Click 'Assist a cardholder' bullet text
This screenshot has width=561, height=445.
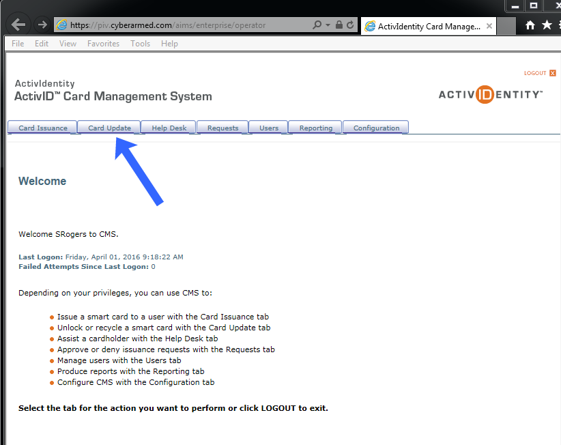[137, 339]
